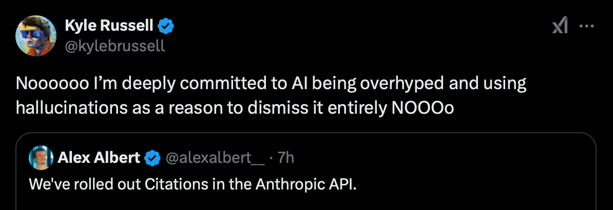Click the 7h timestamp on quoted tweet
The height and width of the screenshot is (210, 613).
(x=285, y=158)
